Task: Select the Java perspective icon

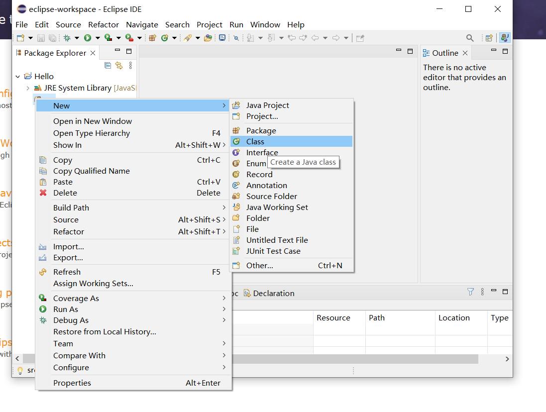Action: pos(505,38)
